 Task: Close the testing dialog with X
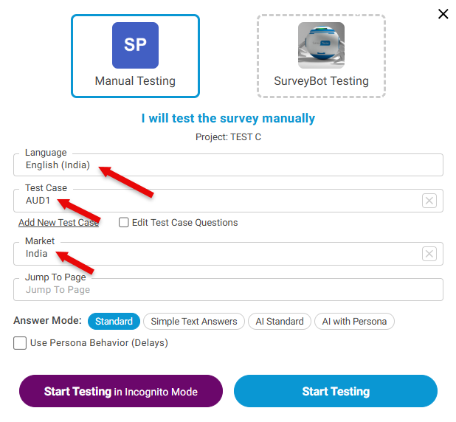point(443,14)
